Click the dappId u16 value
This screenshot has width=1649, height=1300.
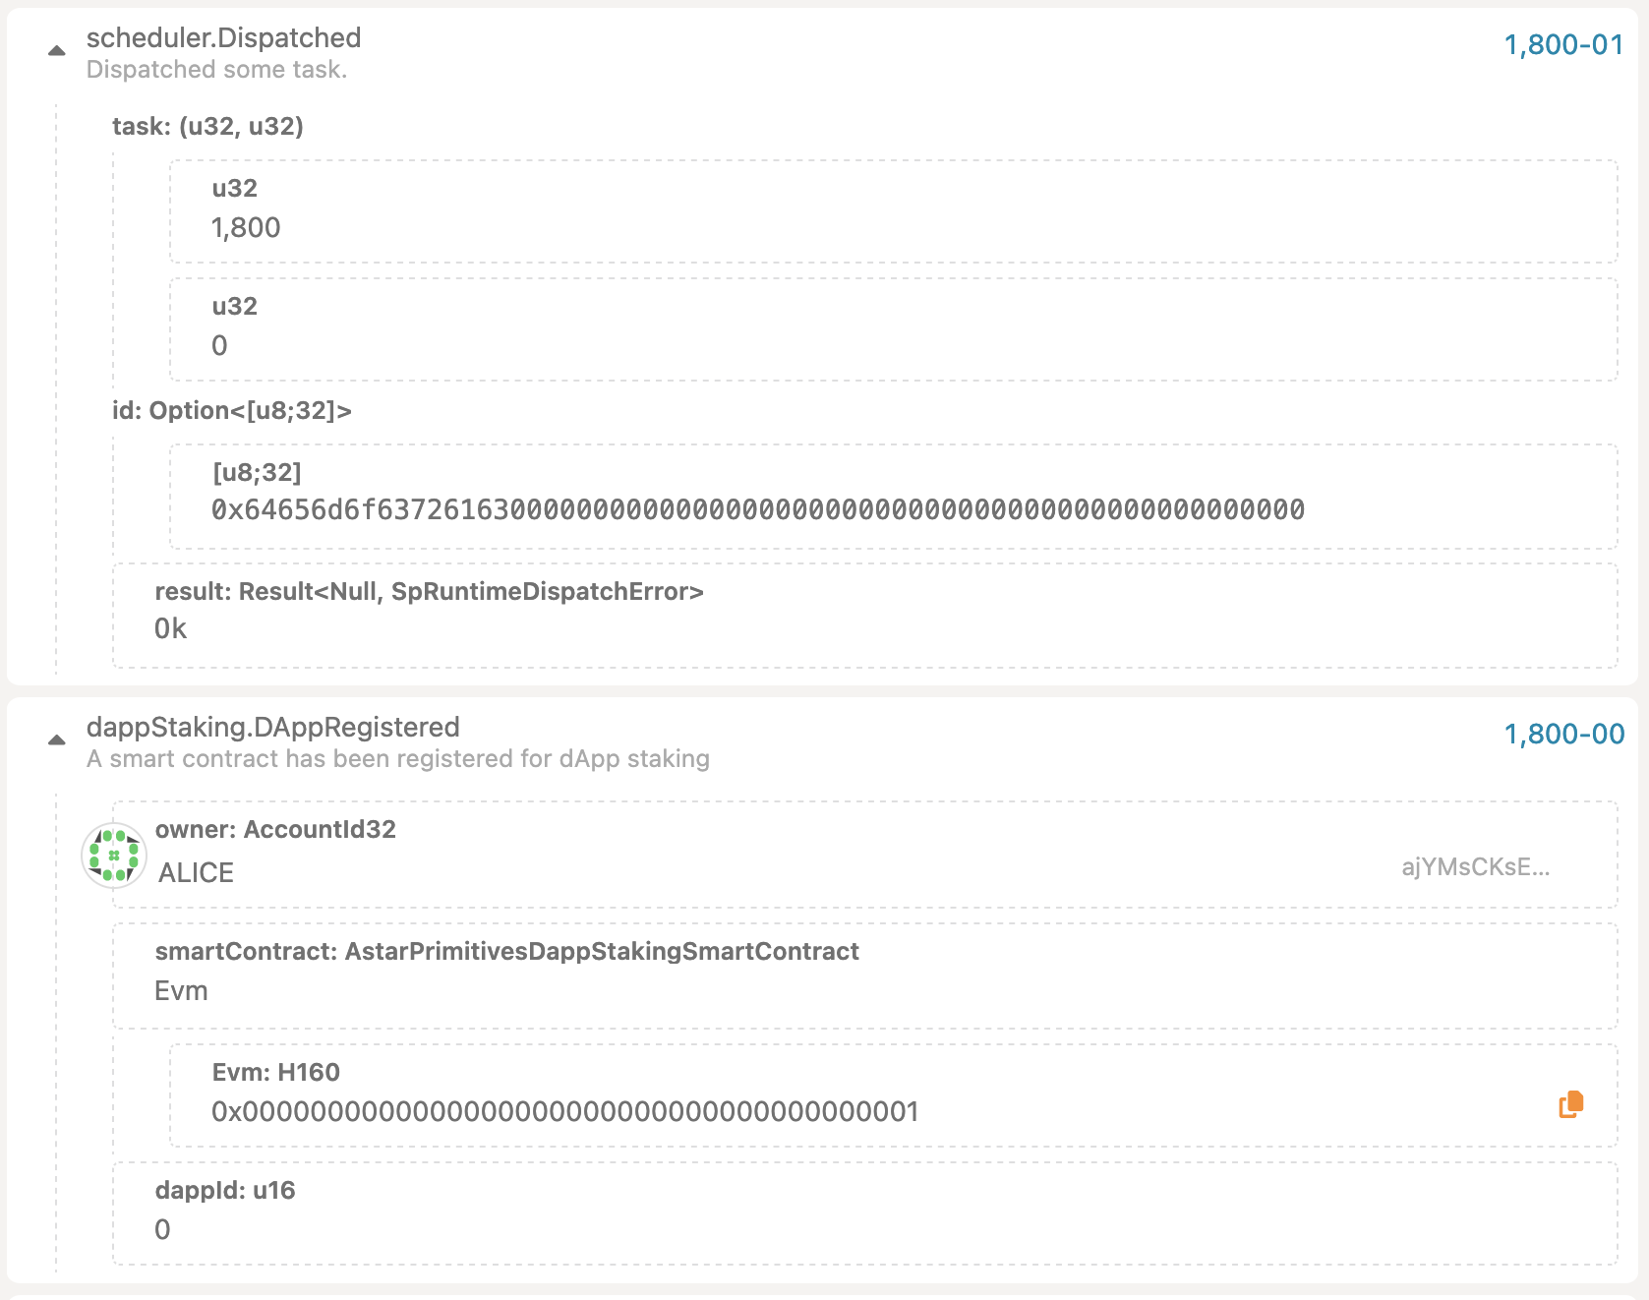click(x=162, y=1230)
